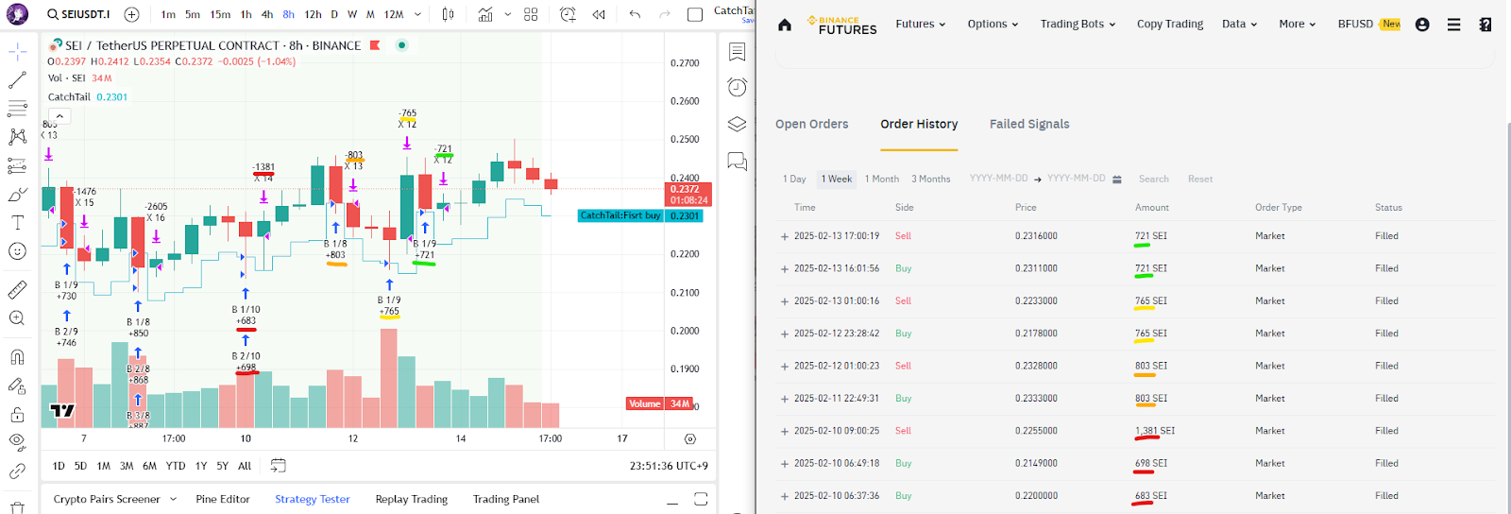The height and width of the screenshot is (514, 1511).
Task: Click the Binance Futures home icon
Action: click(x=785, y=25)
